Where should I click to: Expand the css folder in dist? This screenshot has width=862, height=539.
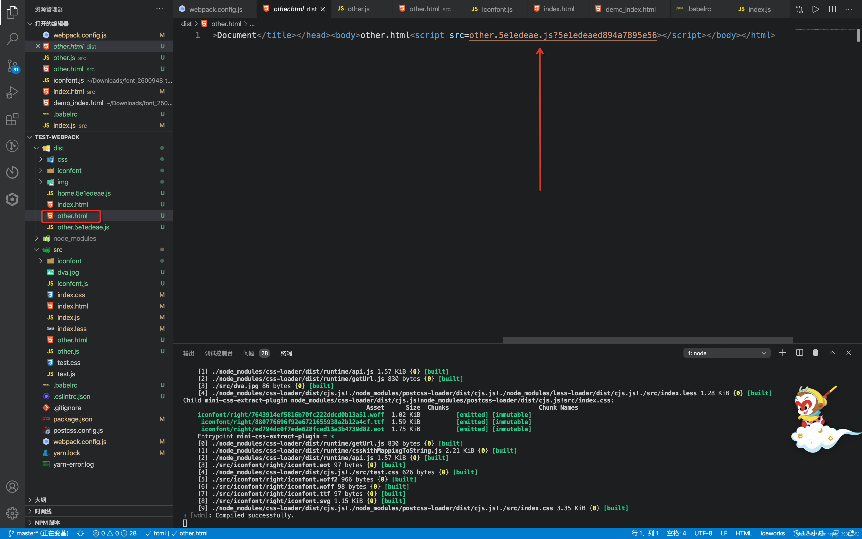pyautogui.click(x=41, y=159)
